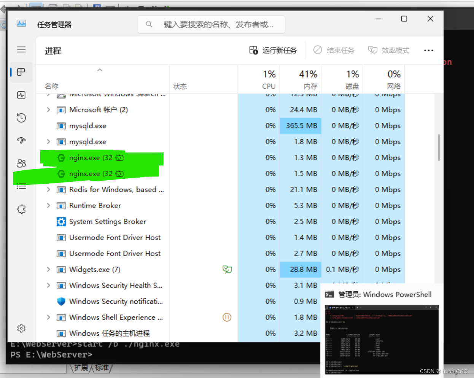
Task: Click the 365.5 MB memory cell
Action: pyautogui.click(x=301, y=125)
